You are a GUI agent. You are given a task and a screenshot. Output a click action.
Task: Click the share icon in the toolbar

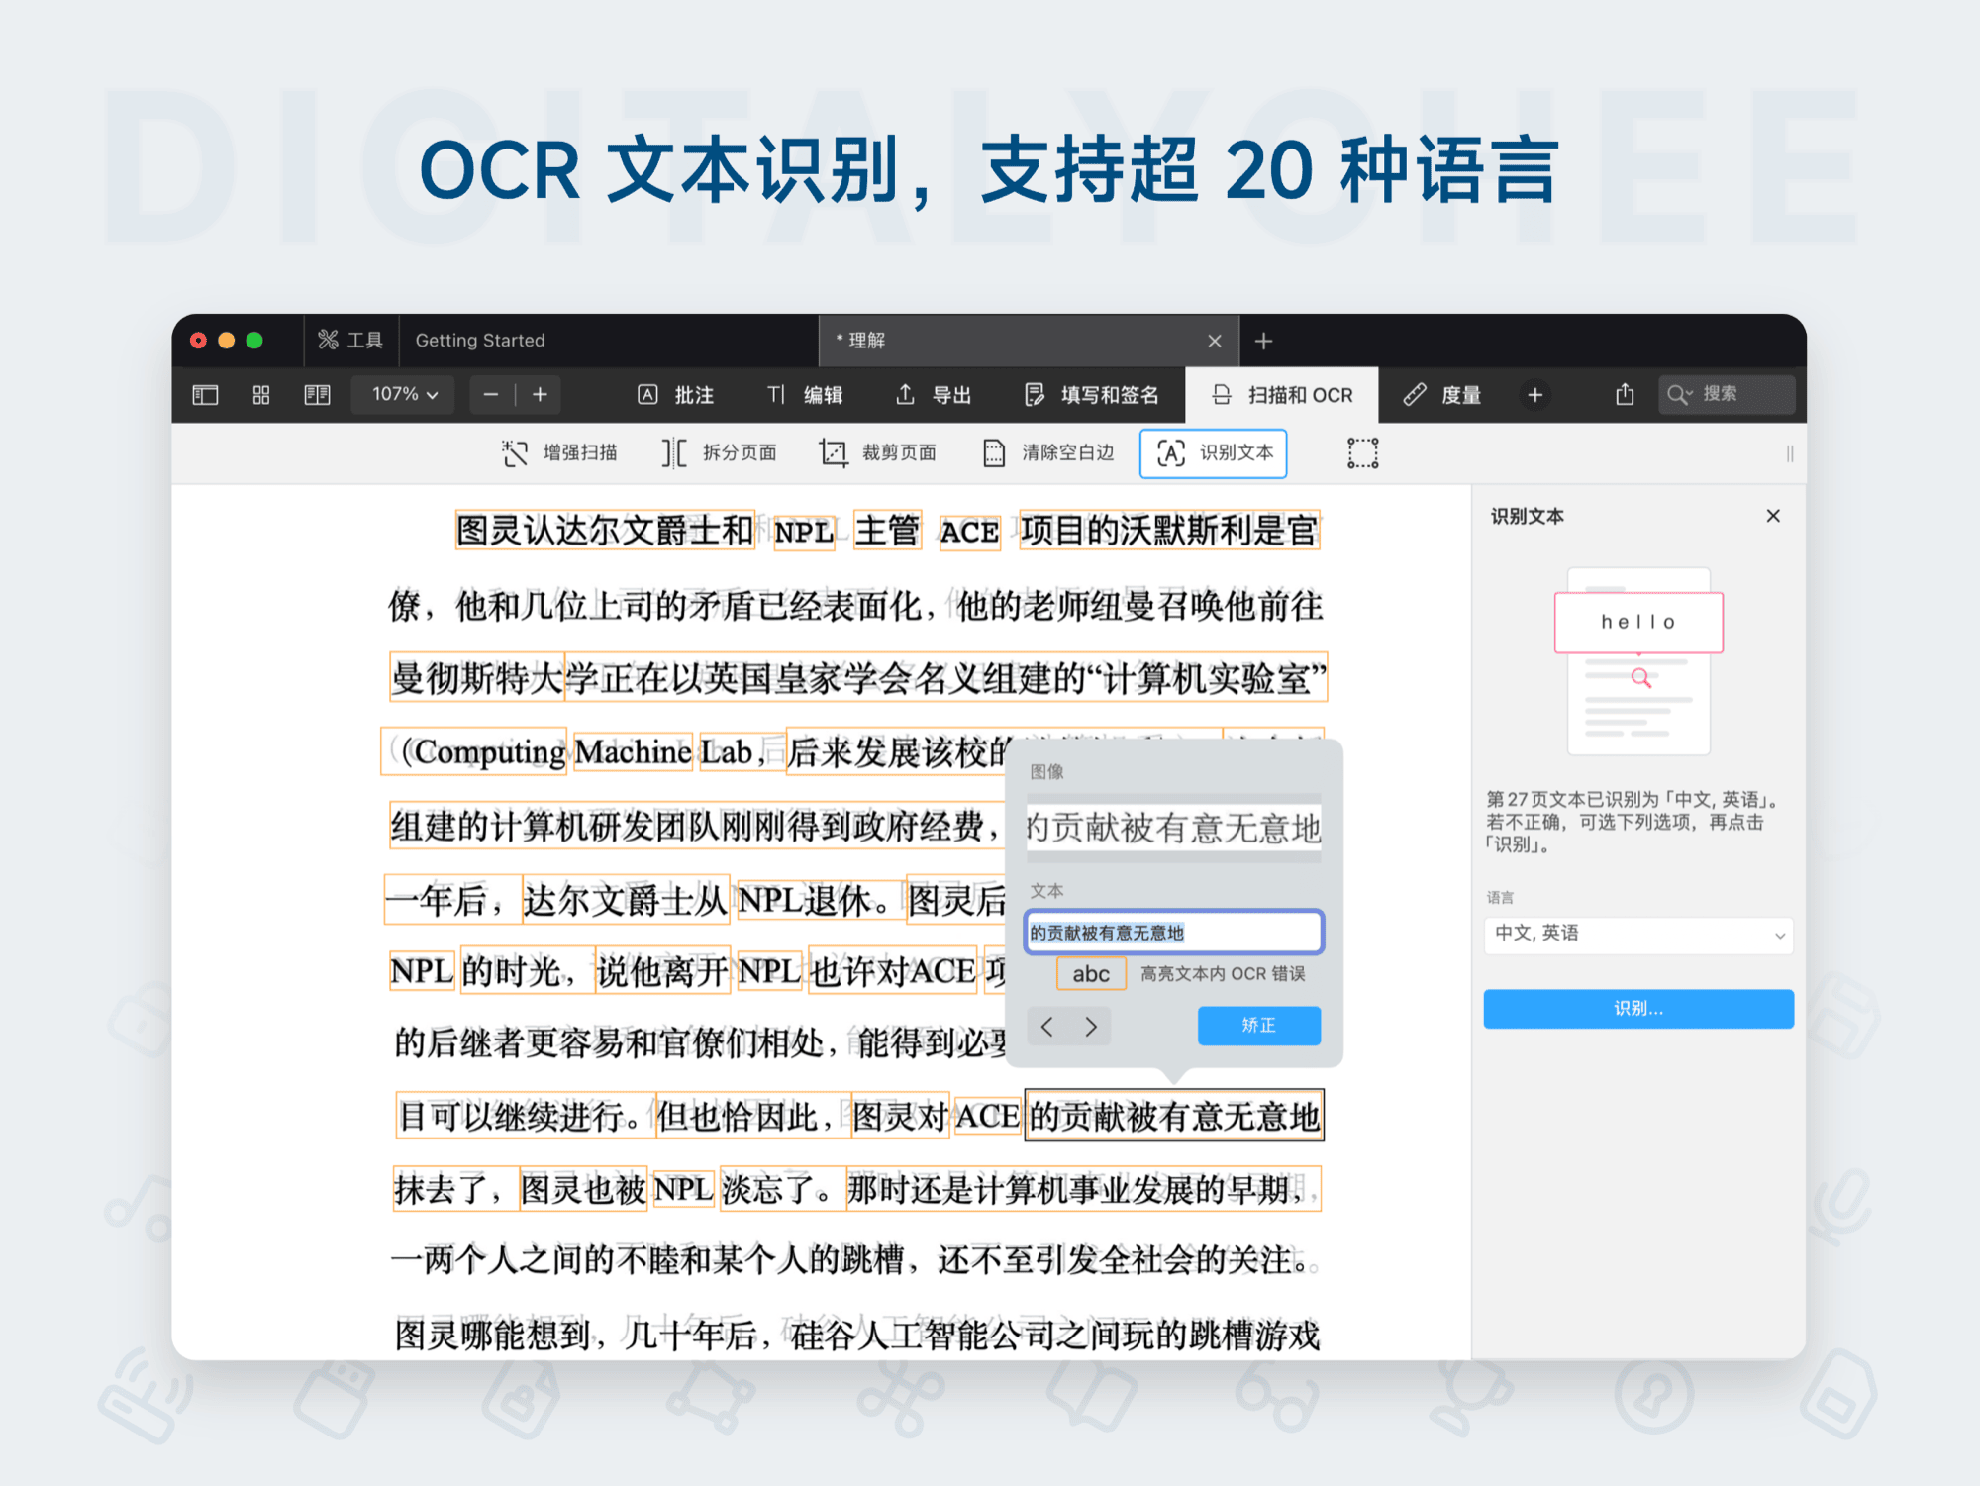(1624, 394)
